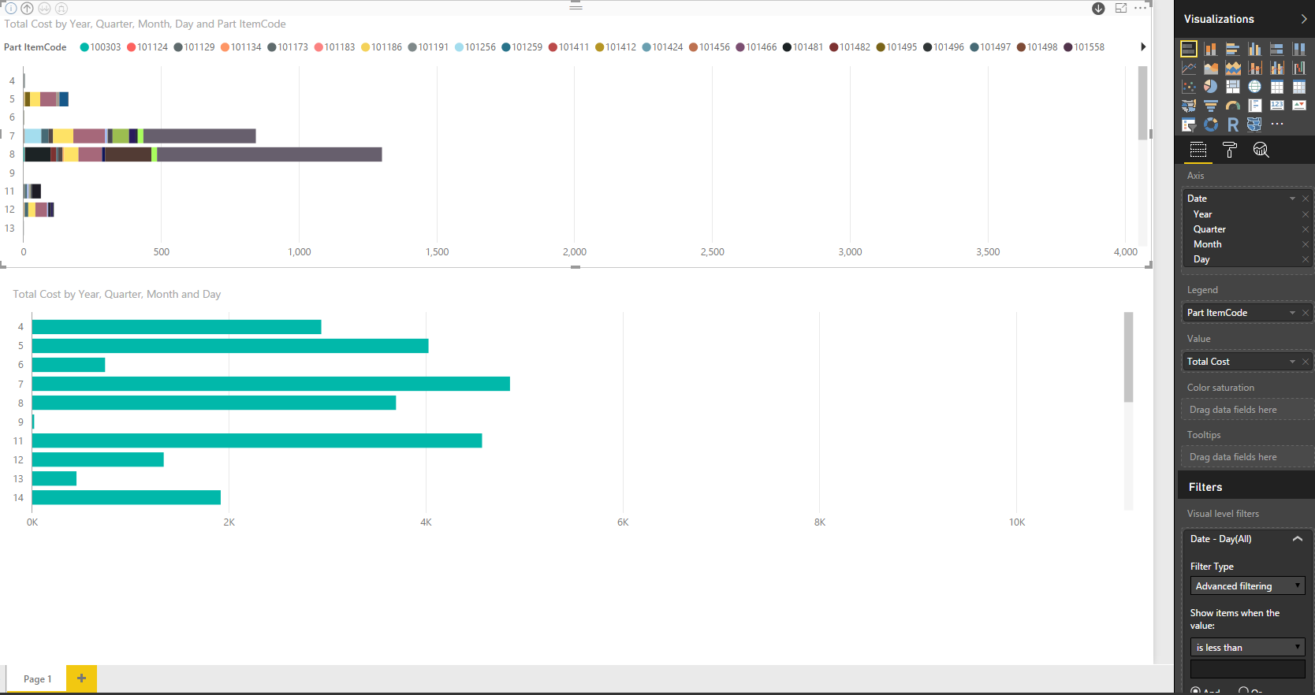1315x695 pixels.
Task: Open the 'is less than' condition dropdown
Action: click(1248, 648)
